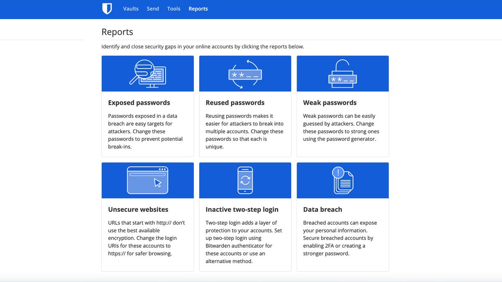Click the Reports page heading
The image size is (502, 282).
pyautogui.click(x=117, y=31)
